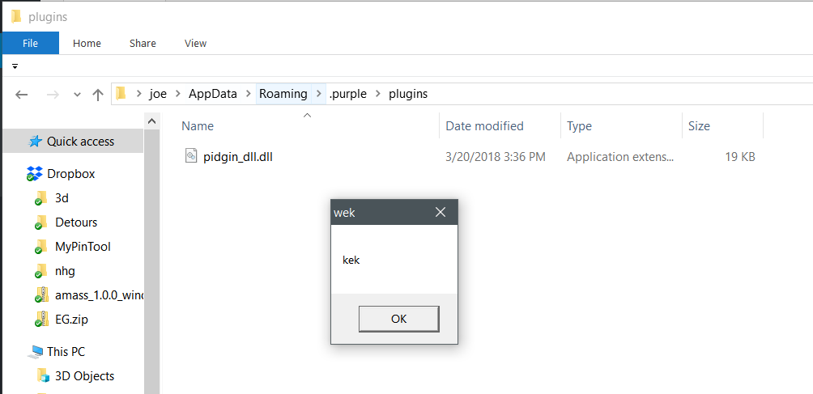Sort files by Date modified column
813x394 pixels.
point(484,125)
